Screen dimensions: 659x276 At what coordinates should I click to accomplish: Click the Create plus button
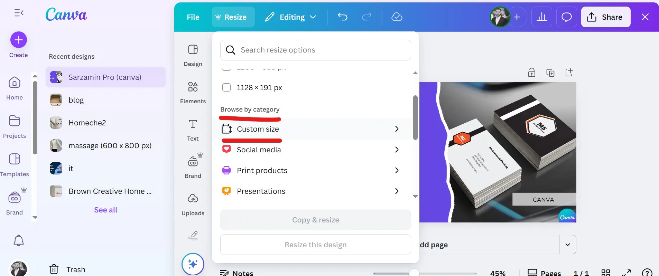click(x=19, y=40)
